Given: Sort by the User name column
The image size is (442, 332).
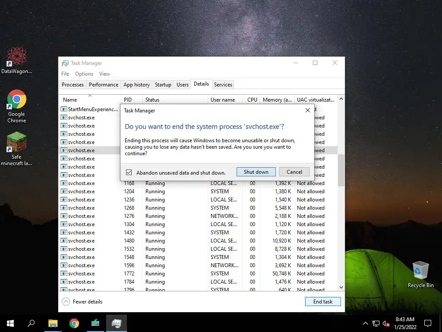Looking at the screenshot, I should [x=225, y=100].
